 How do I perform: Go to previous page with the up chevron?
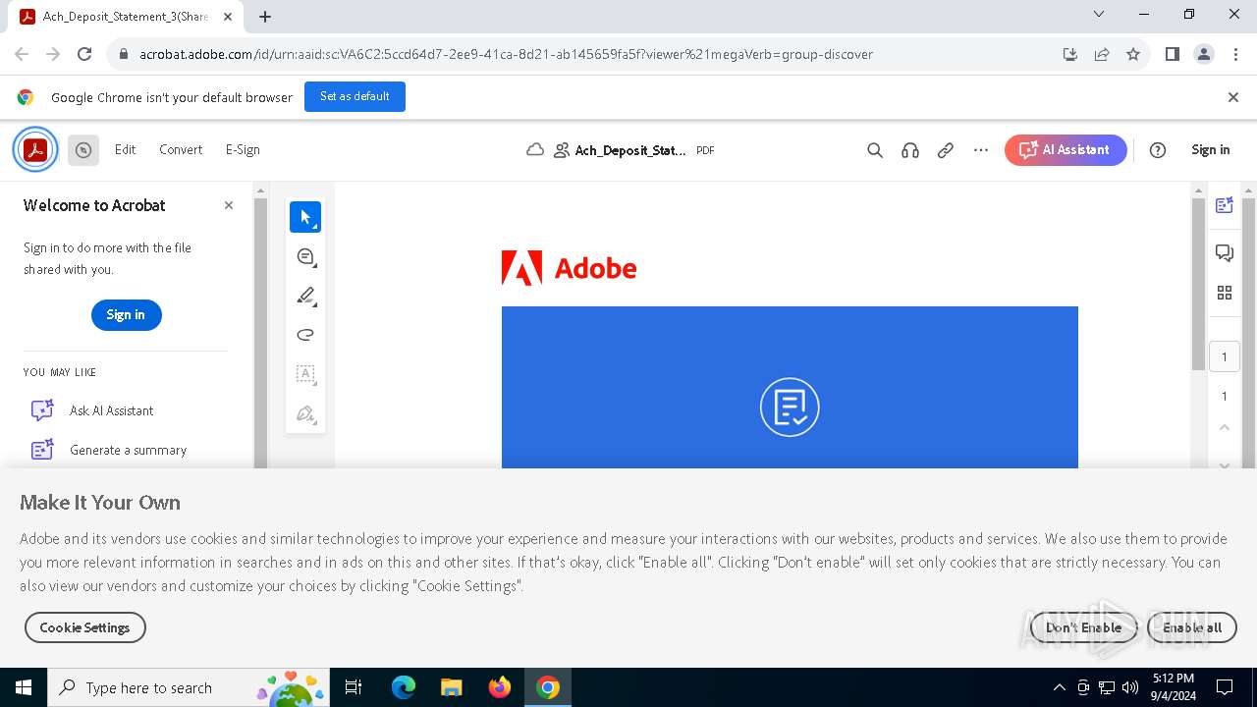[1225, 427]
